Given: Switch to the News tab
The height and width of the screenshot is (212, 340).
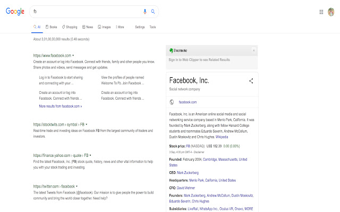Looking at the screenshot, I should [x=88, y=27].
